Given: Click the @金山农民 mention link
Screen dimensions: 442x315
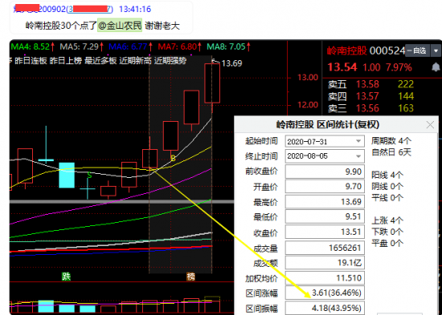Looking at the screenshot, I should click(x=120, y=26).
